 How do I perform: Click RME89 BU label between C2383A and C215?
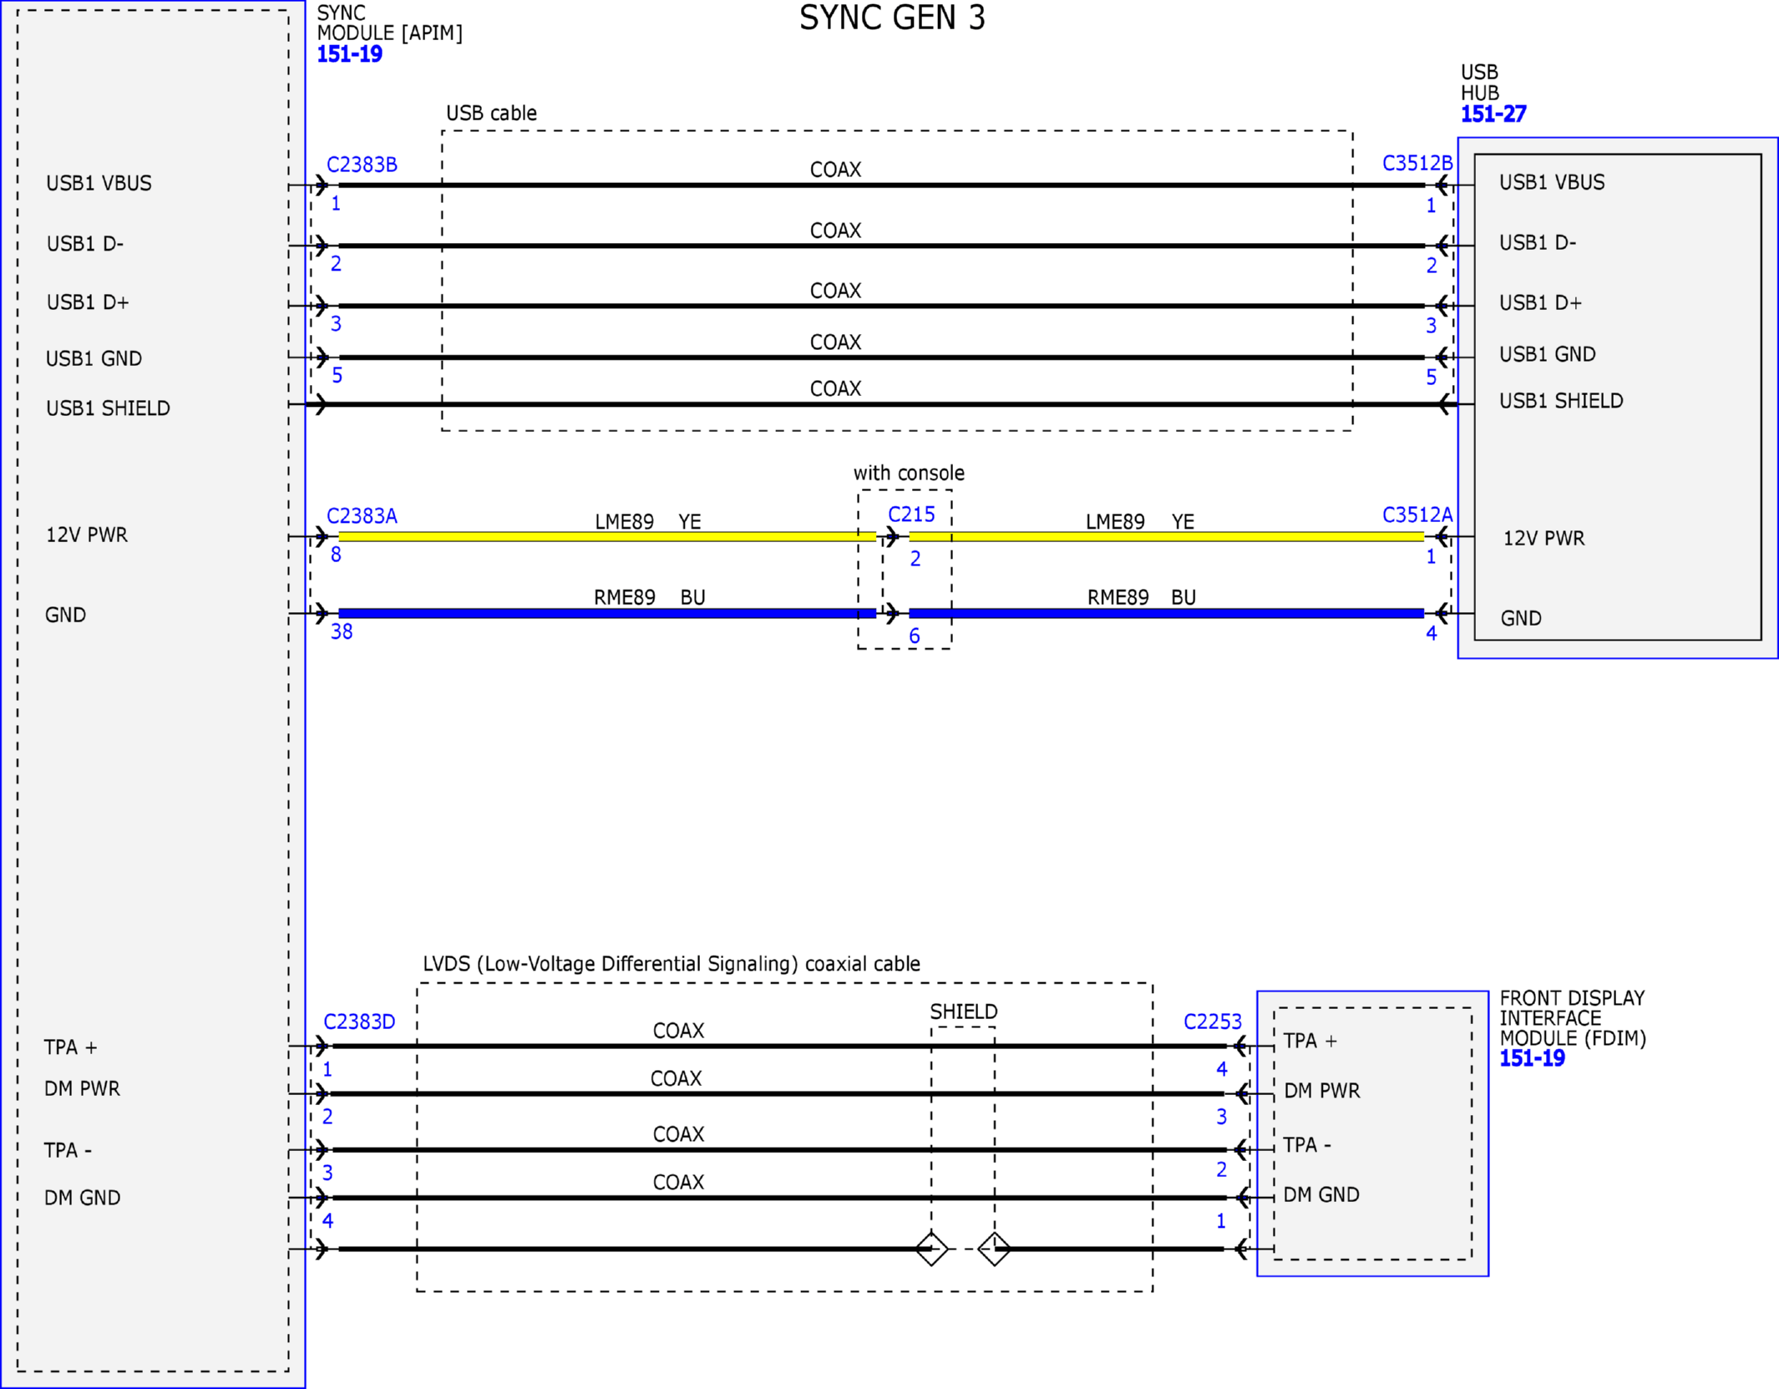649,597
